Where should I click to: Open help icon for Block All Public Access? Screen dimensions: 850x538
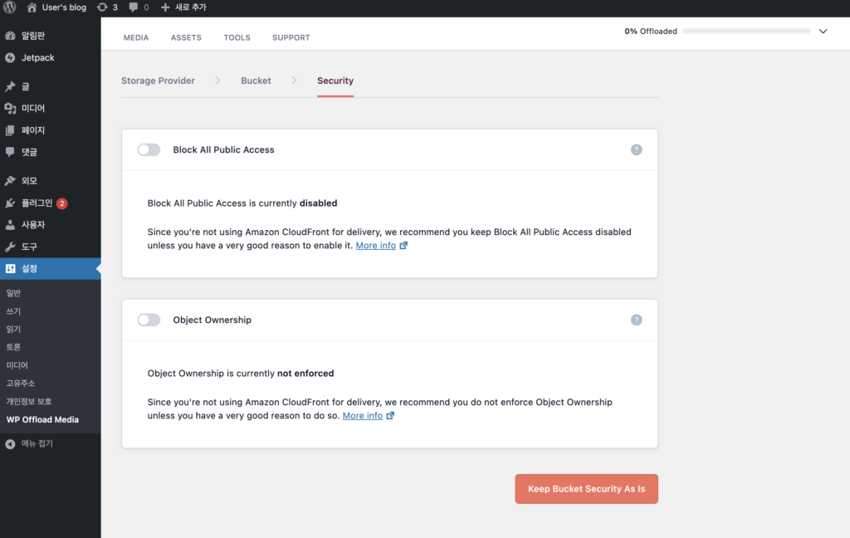click(637, 149)
